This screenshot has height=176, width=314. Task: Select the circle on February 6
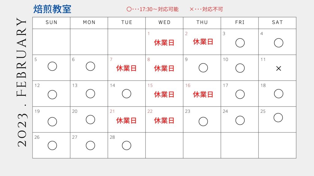pos(90,66)
